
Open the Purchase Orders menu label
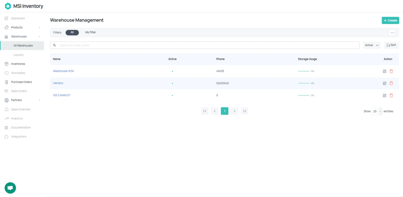click(x=22, y=82)
